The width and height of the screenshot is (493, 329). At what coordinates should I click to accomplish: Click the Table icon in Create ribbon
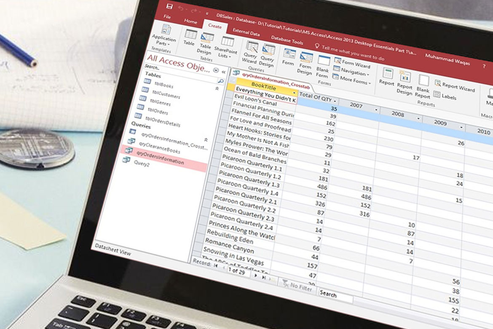[x=190, y=37]
